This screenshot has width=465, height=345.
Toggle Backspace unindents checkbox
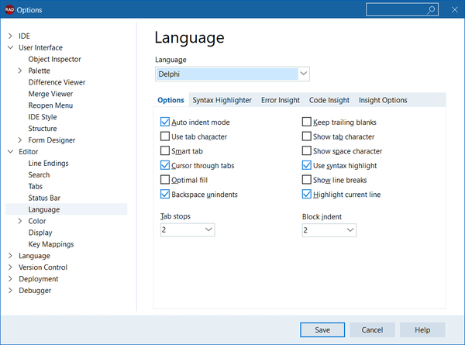pyautogui.click(x=165, y=195)
